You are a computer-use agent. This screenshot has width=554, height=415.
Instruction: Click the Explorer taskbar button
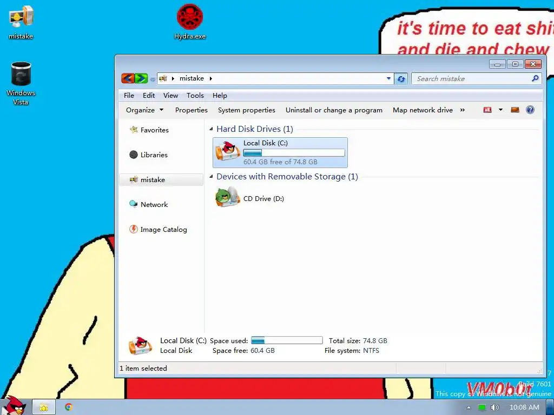[44, 407]
